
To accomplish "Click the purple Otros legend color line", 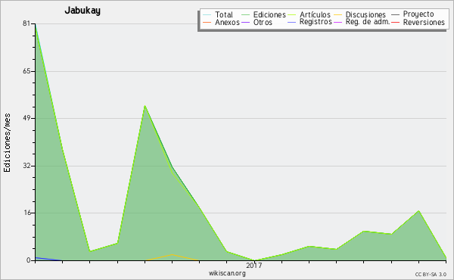I will click(x=245, y=22).
